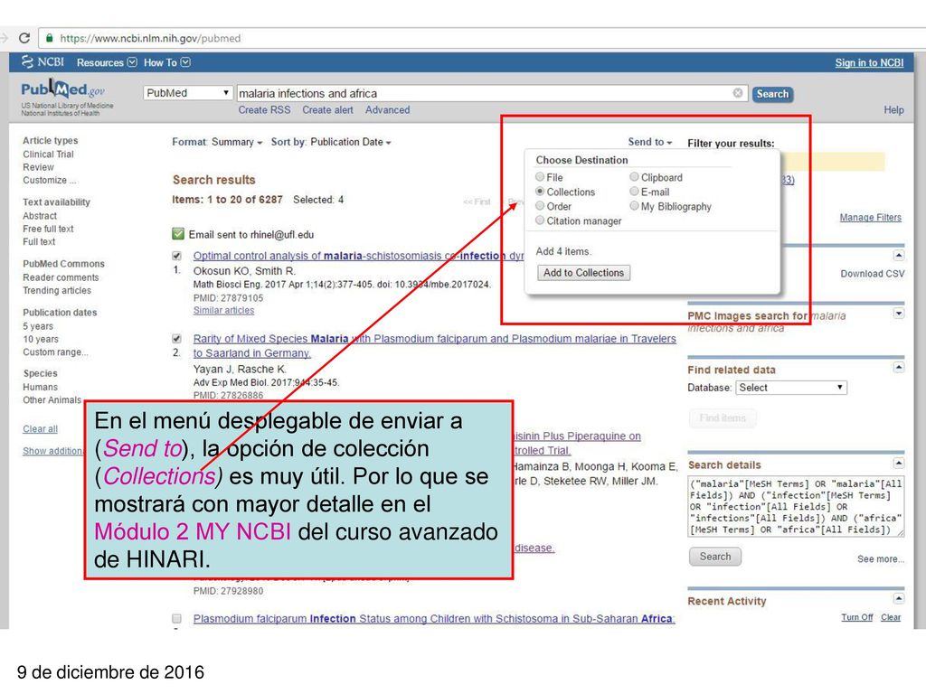Open the PubMed.gov logo homepage

tap(62, 89)
